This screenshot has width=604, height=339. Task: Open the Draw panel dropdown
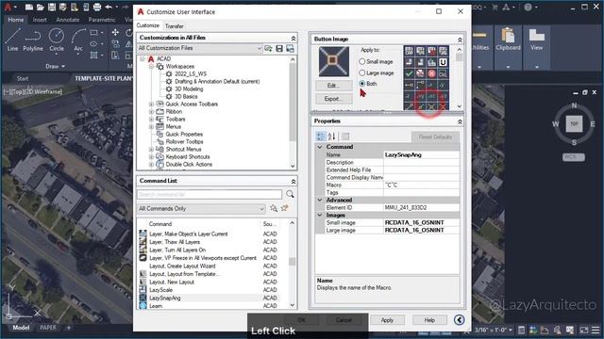[55, 67]
